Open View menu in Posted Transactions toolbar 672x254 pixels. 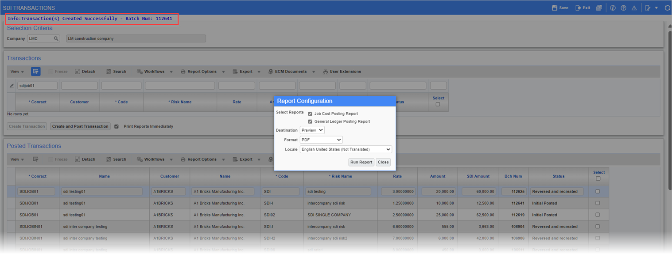17,159
